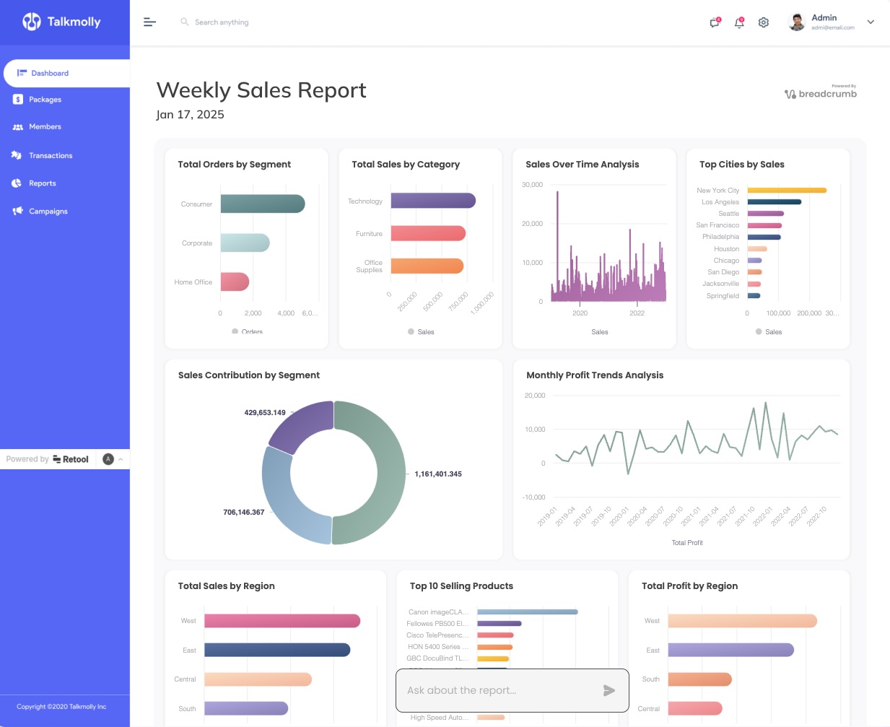The image size is (890, 727).
Task: Click the Ask about the report input field
Action: coord(498,690)
